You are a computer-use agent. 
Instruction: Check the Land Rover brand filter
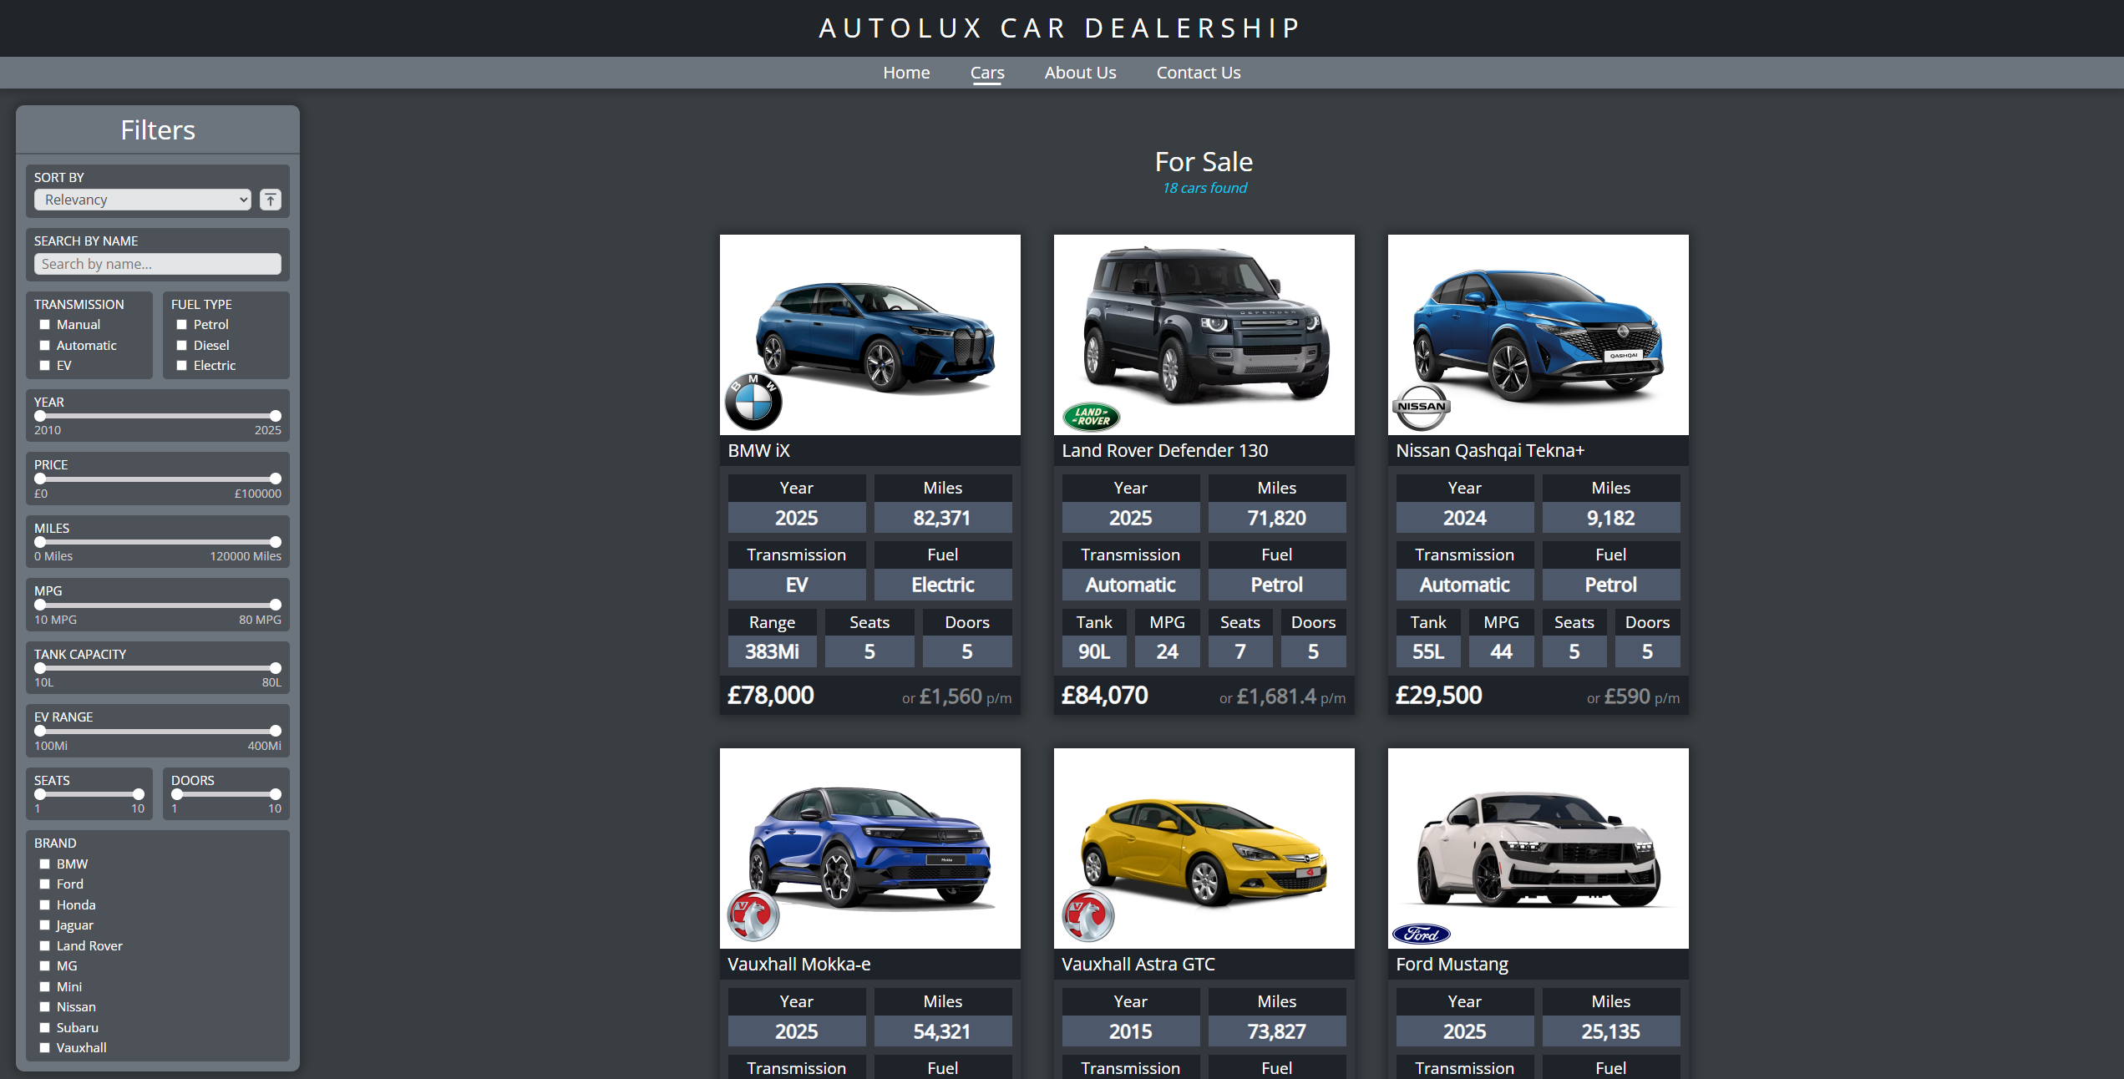45,946
